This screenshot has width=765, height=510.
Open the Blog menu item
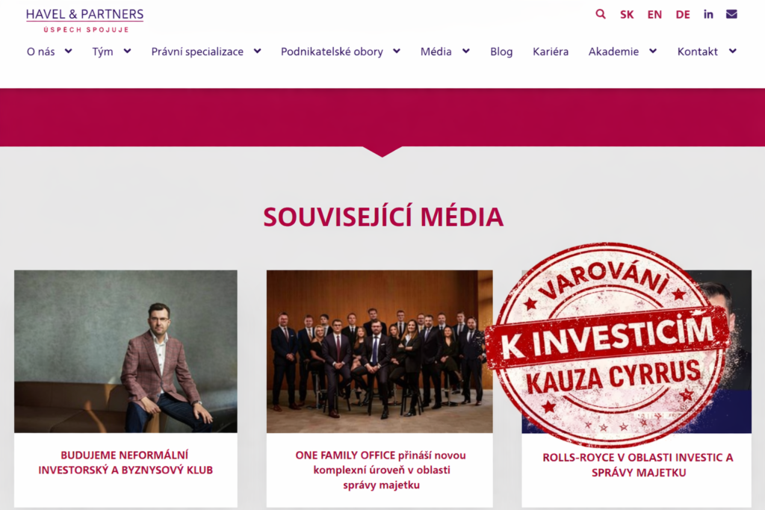[501, 52]
